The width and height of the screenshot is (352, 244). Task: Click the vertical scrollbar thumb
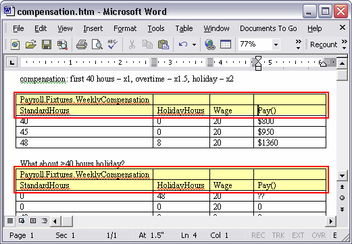point(342,75)
